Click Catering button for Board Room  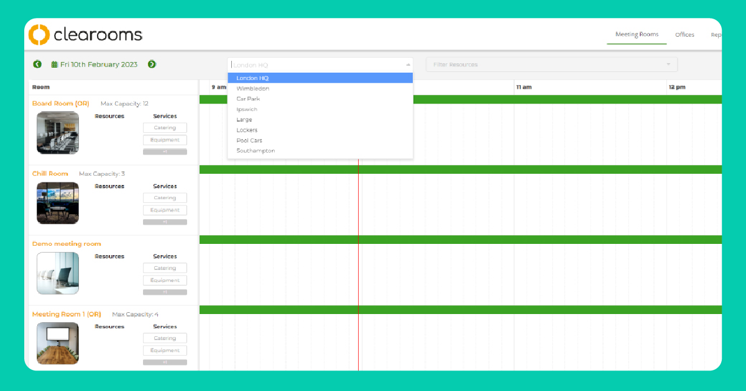coord(165,128)
